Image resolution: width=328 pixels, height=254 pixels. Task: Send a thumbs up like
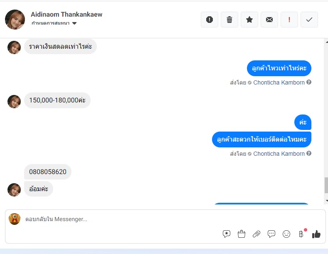coord(316,234)
